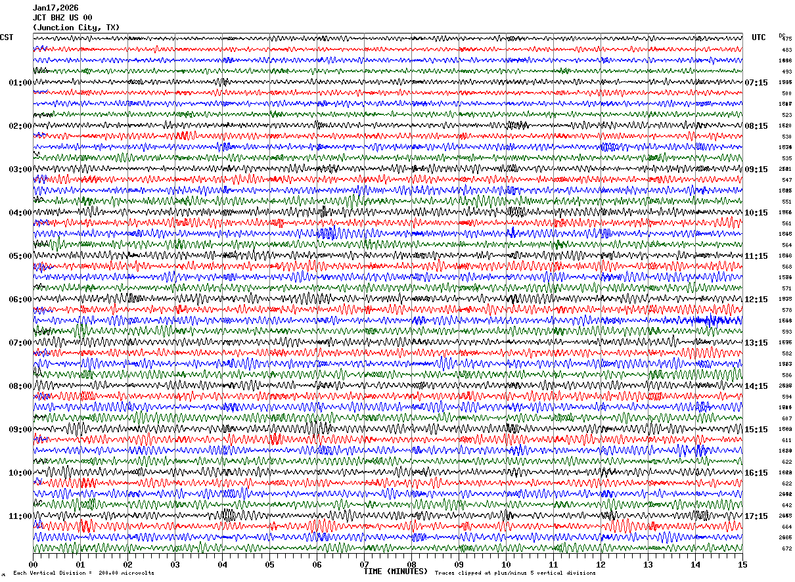
Task: Click the DC offset value 483
Action: (x=786, y=50)
